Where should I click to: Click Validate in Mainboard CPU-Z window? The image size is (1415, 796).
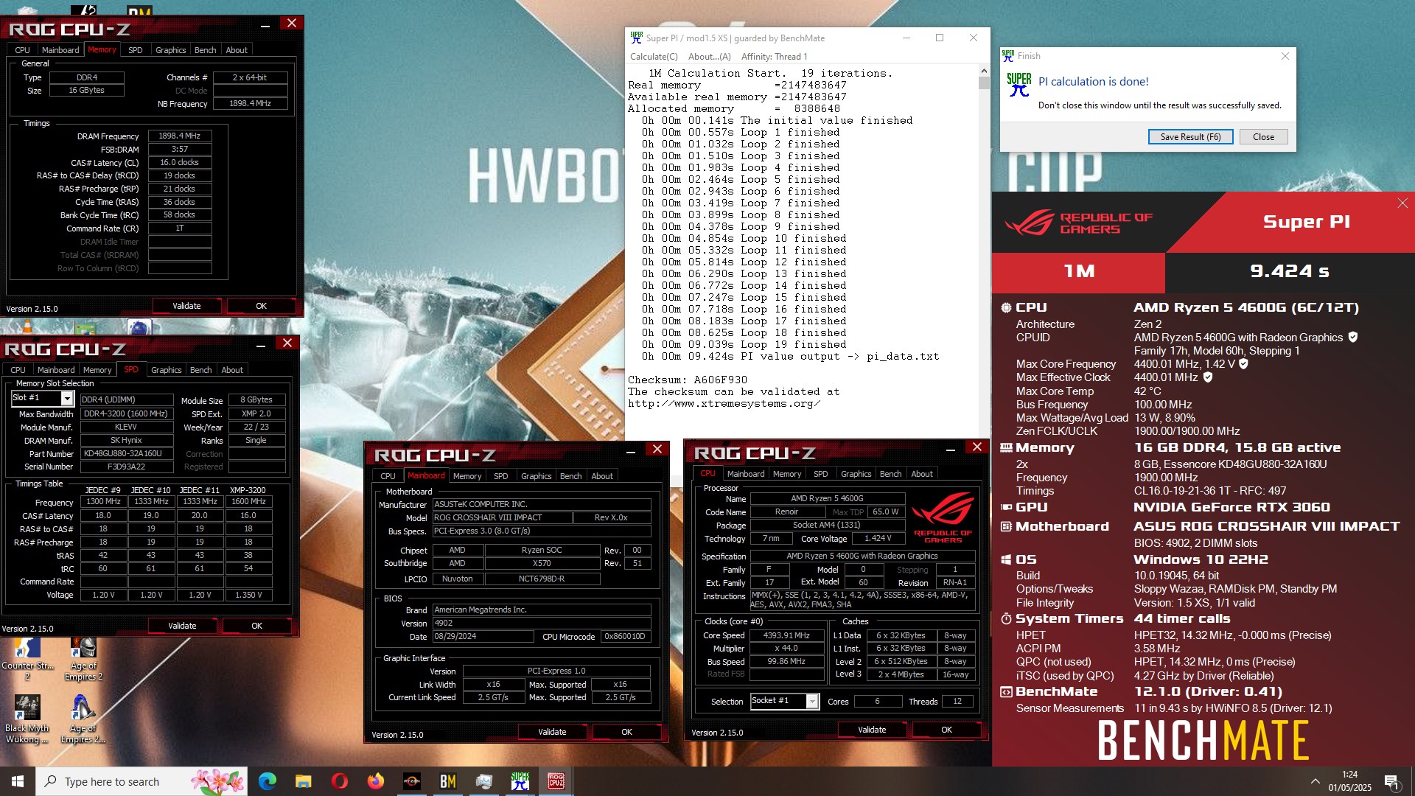tap(552, 732)
